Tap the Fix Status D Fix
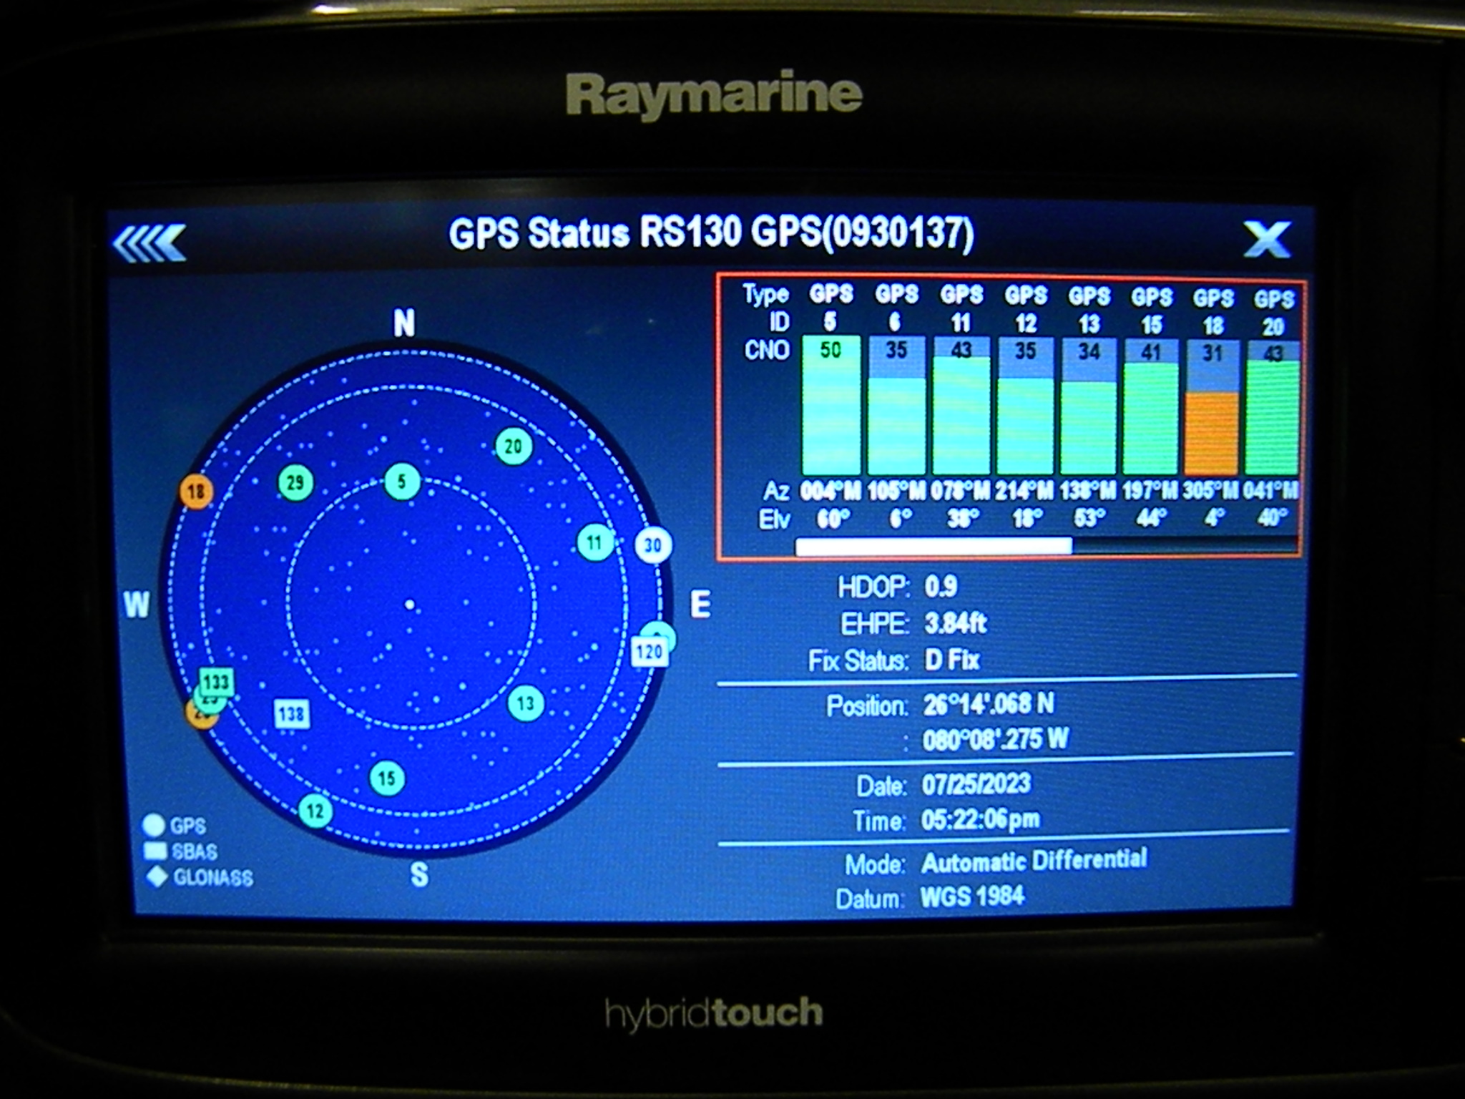Image resolution: width=1465 pixels, height=1099 pixels. click(x=951, y=660)
